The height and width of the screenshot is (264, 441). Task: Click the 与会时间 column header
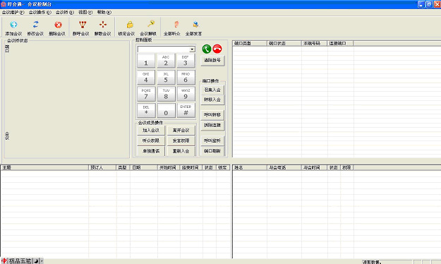pyautogui.click(x=315, y=168)
